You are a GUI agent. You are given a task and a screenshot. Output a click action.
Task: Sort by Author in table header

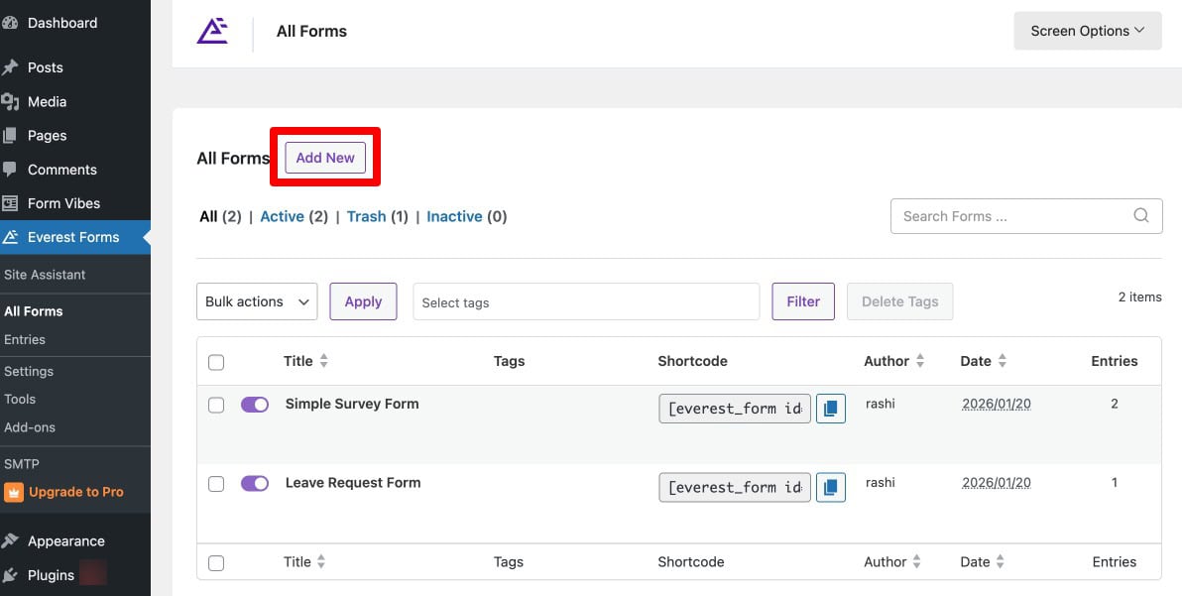894,361
